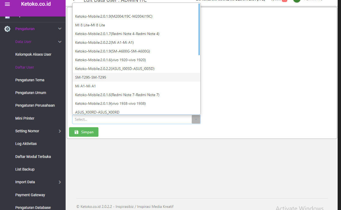341x210 pixels.
Task: Choose SM-T295-SM-T295 from the list
Action: [x=91, y=77]
